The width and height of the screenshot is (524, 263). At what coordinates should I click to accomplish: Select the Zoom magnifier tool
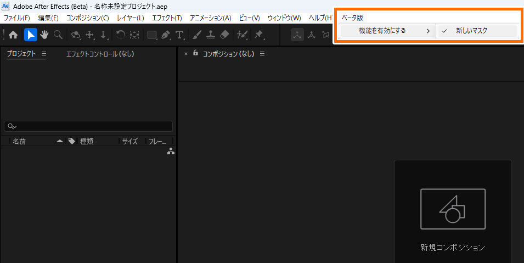pos(58,35)
